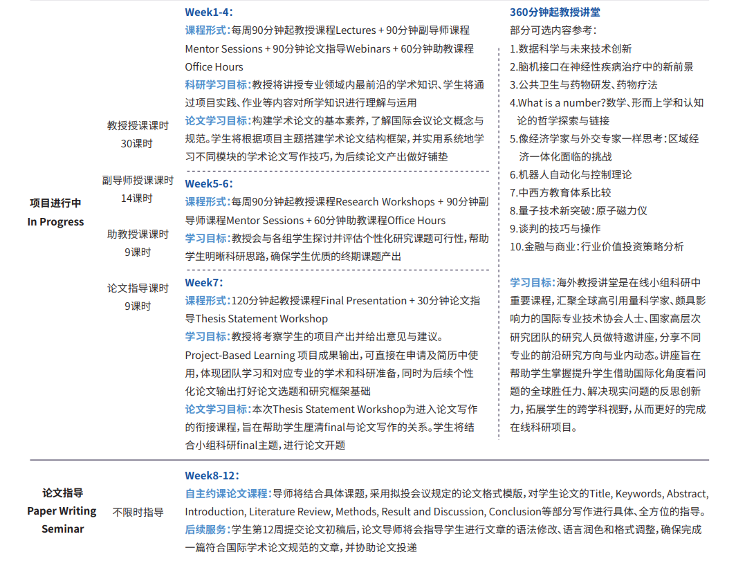This screenshot has height=561, width=736.
Task: Click the "In Progress" label
Action: coord(55,221)
